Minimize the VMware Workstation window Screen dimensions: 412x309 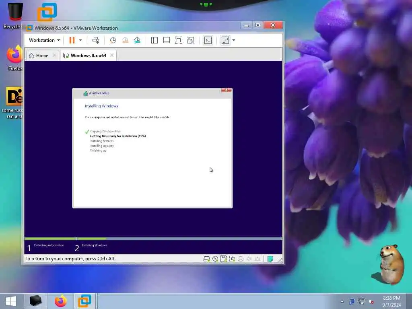(246, 25)
